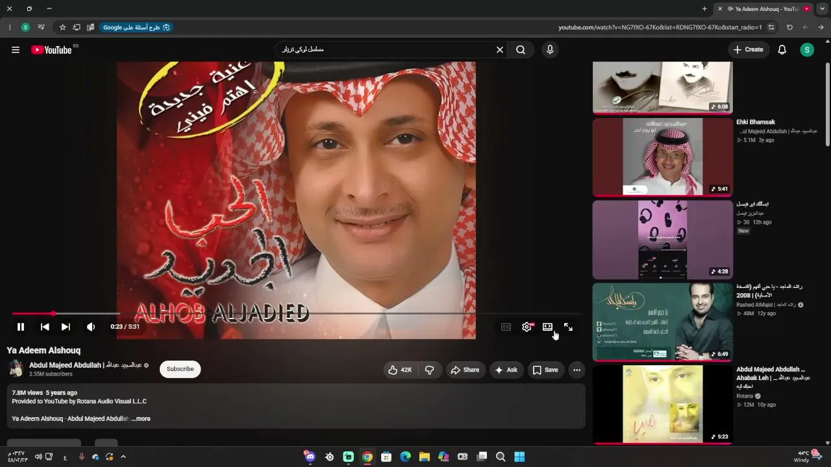Close the Ya Adeem Alshouq tab
Viewport: 831px width, 467px height.
pyautogui.click(x=719, y=9)
